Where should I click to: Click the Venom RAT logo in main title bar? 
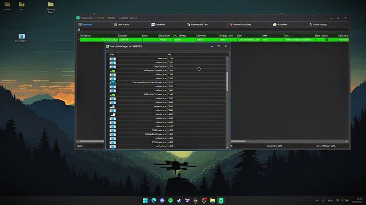[78, 18]
